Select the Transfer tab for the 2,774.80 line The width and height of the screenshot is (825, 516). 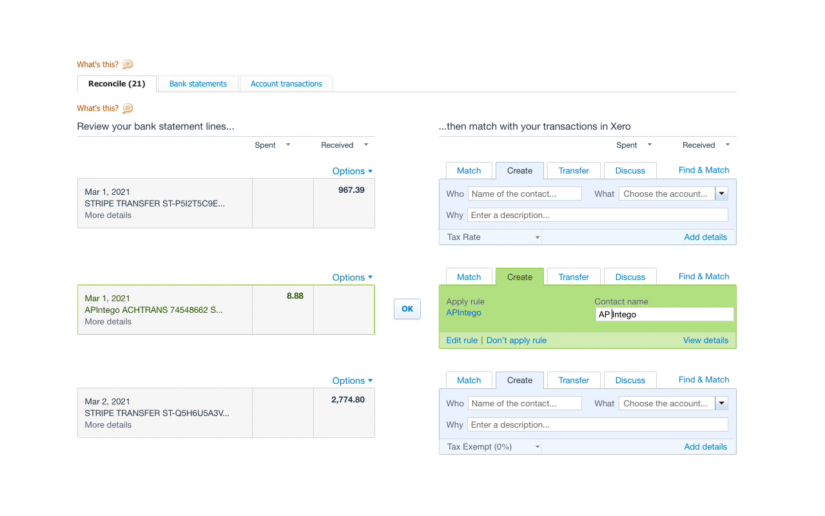click(x=574, y=381)
